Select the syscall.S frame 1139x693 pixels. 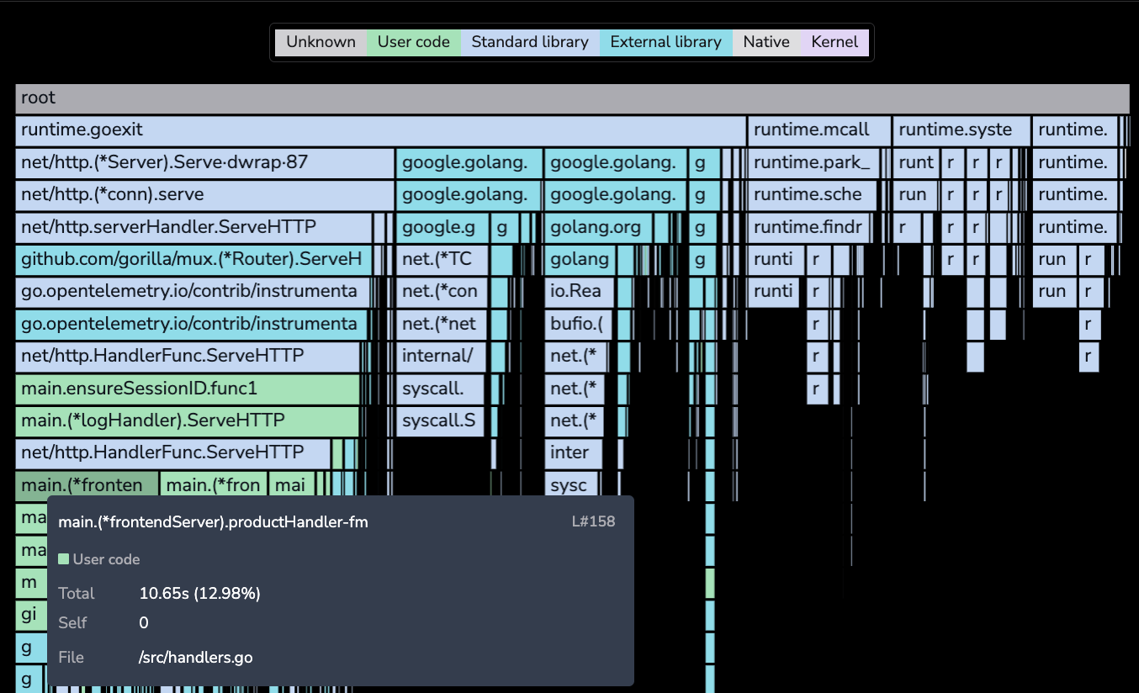pos(441,421)
